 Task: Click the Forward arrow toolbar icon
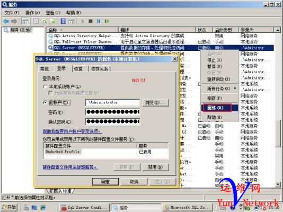[14, 21]
